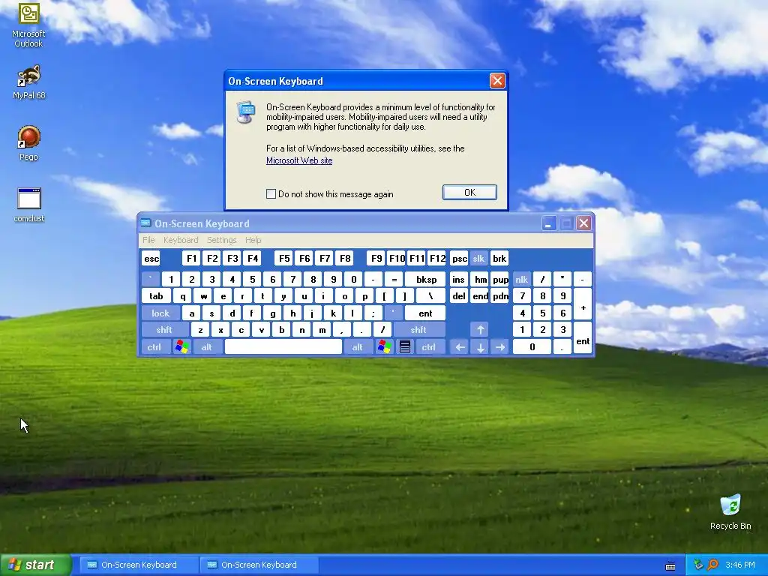The height and width of the screenshot is (576, 768).
Task: Click the ins key
Action: coord(458,279)
